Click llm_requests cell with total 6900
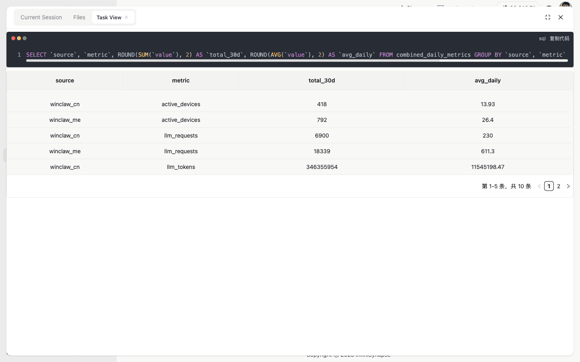 (x=181, y=136)
